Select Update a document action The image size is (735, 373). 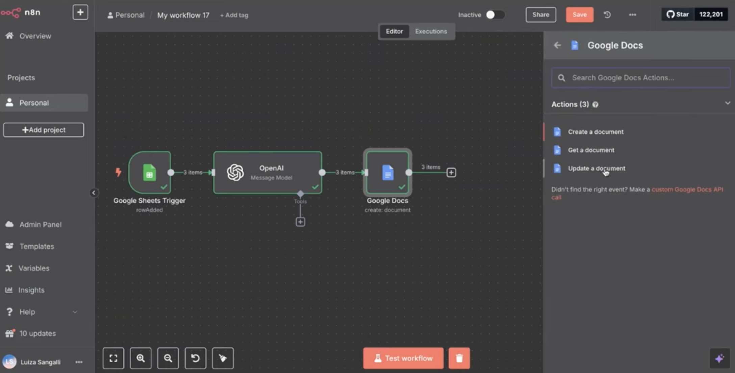coord(596,168)
